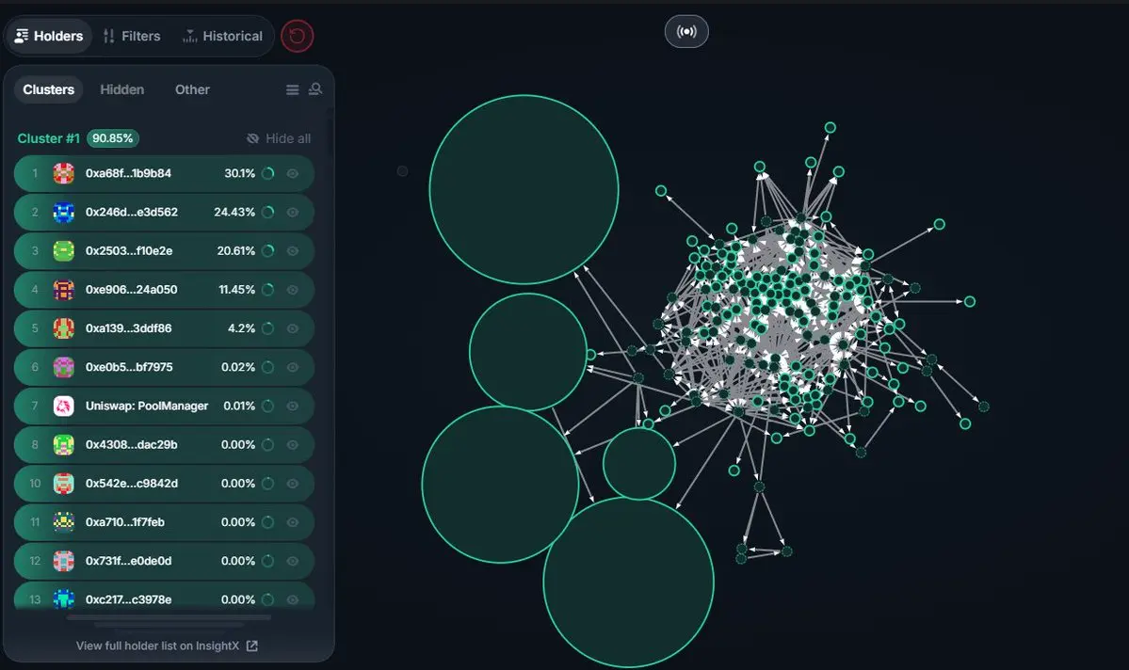Switch to the Other tab
The image size is (1129, 670).
[x=192, y=89]
